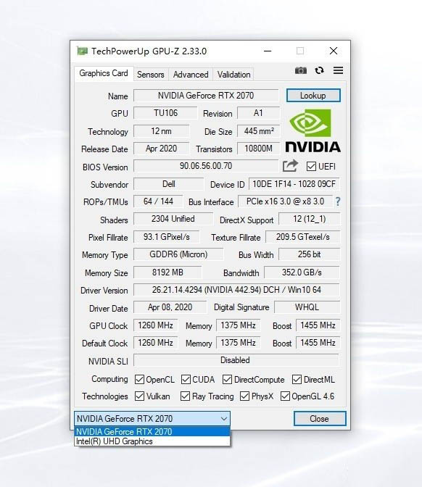422x487 pixels.
Task: Click the Driver Version field
Action: point(236,290)
